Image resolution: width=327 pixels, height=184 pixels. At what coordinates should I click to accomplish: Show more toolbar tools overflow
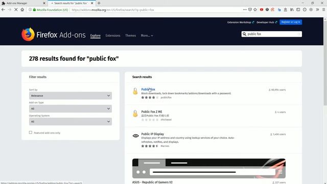pyautogui.click(x=317, y=10)
